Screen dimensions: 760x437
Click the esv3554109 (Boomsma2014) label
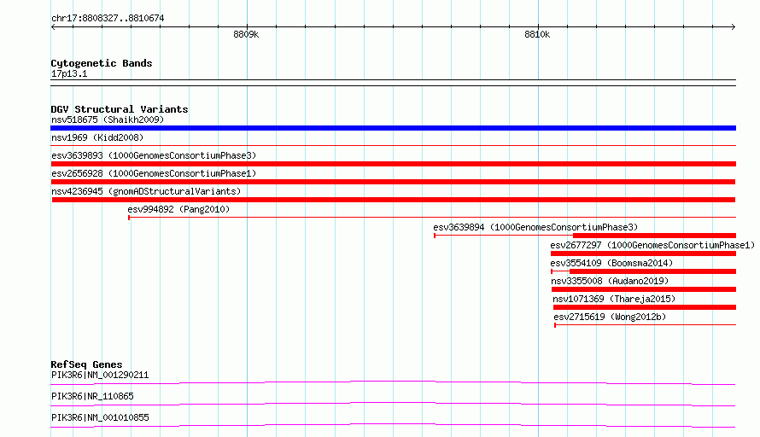pyautogui.click(x=611, y=263)
